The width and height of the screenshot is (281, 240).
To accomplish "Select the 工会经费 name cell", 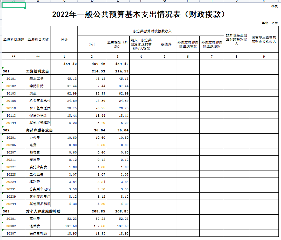I will (x=38, y=174).
